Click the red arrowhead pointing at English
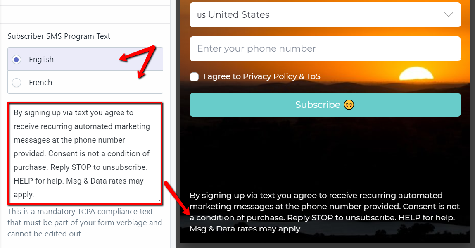 [125, 57]
